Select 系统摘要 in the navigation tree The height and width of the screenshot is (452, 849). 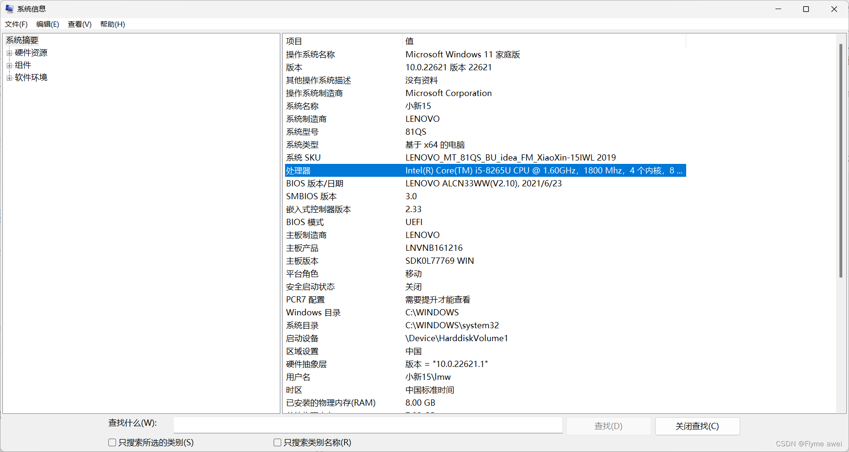(21, 40)
